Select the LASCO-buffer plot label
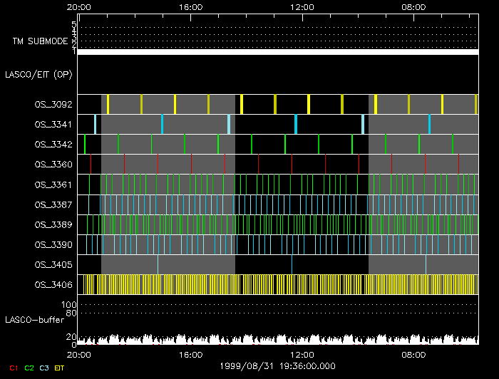This screenshot has height=379, width=499. (34, 319)
